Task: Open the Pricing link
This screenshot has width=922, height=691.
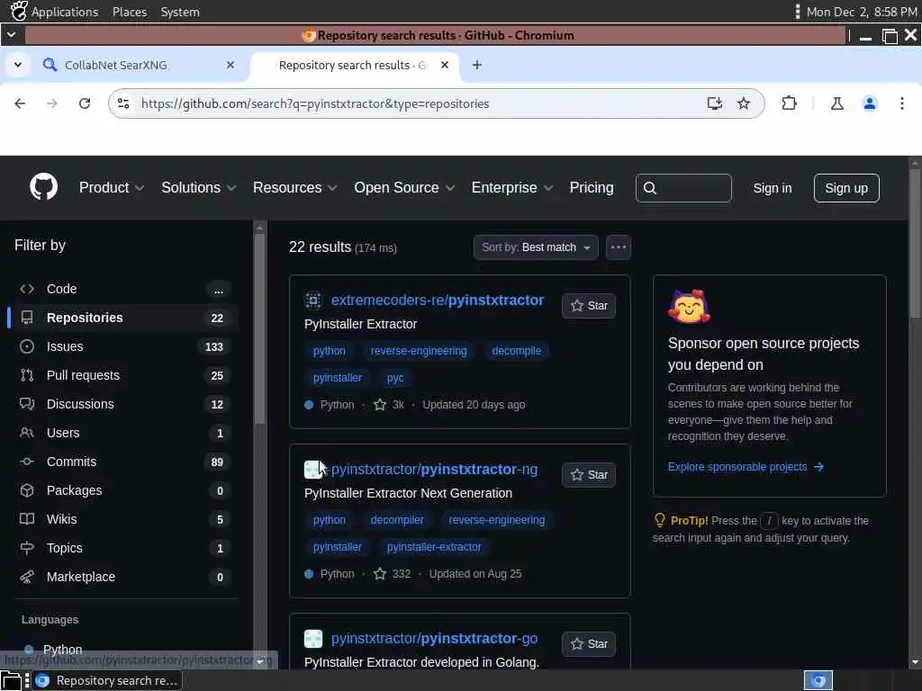Action: point(592,188)
